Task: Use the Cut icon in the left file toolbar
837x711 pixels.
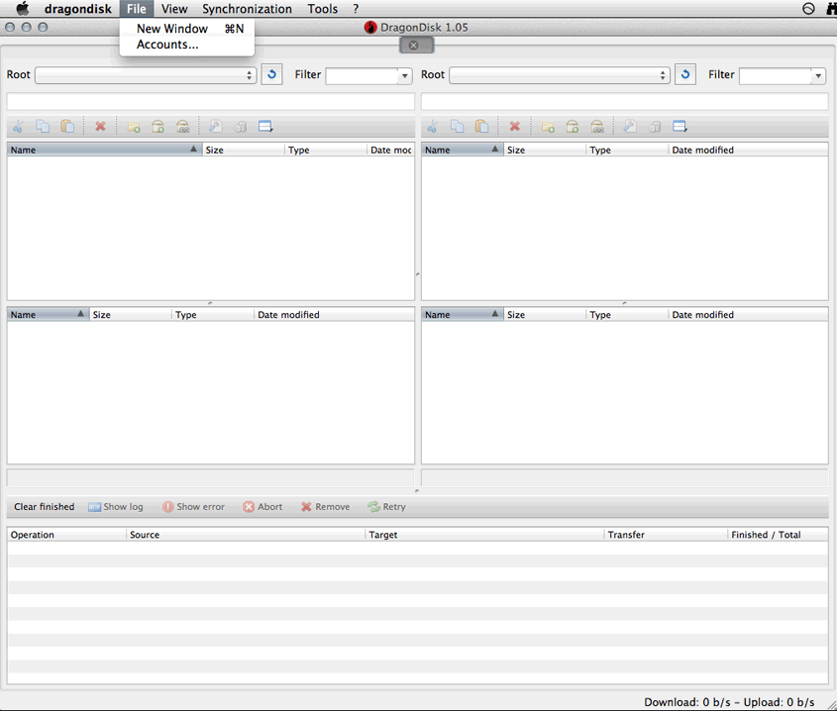Action: click(x=17, y=126)
